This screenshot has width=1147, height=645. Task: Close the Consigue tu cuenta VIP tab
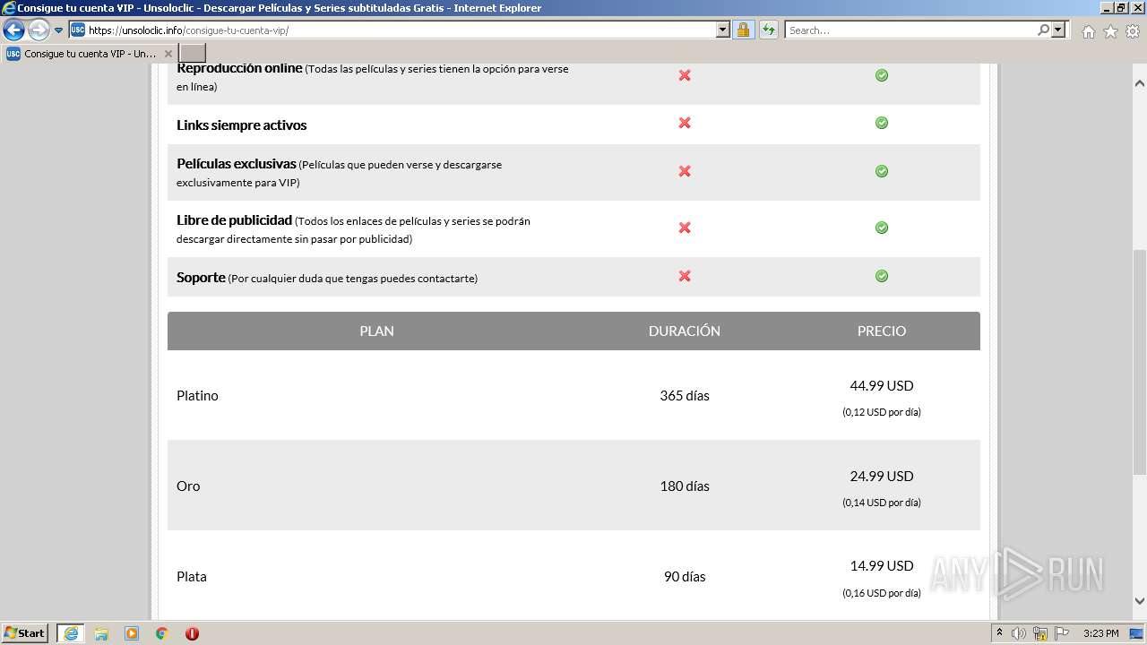168,54
